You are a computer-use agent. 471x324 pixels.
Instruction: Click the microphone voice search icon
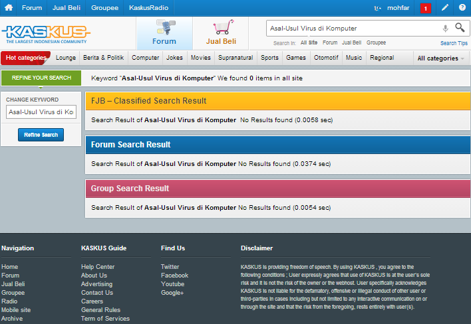[446, 28]
